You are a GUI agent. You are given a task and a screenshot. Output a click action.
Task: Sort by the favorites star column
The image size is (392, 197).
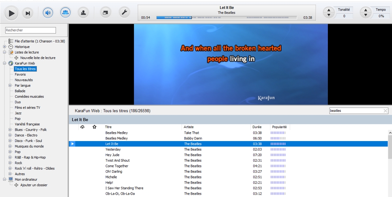tap(95, 127)
